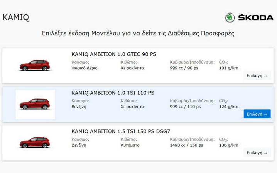Click the 999 cc / 110 ps value
277x173 pixels.
tap(184, 107)
